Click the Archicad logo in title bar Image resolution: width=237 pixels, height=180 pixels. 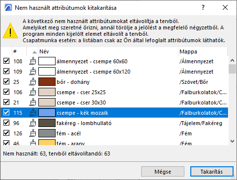[x=8, y=7]
